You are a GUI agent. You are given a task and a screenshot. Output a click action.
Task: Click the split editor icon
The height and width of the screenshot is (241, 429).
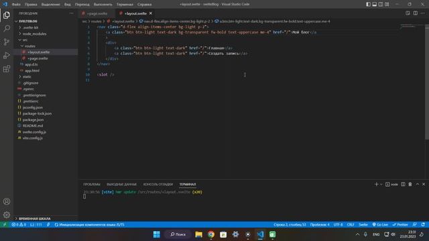[x=416, y=13]
